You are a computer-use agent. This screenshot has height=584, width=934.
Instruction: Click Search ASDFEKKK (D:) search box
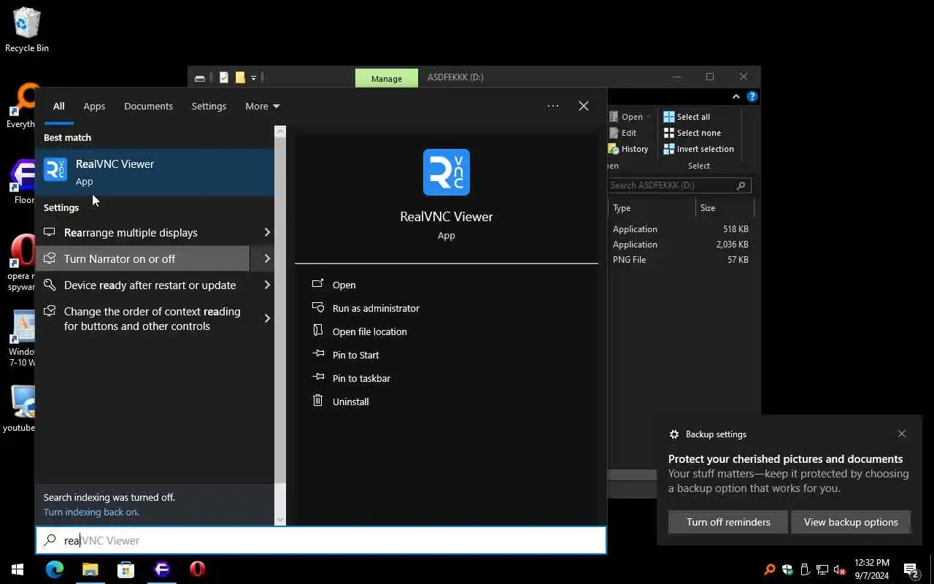[679, 185]
